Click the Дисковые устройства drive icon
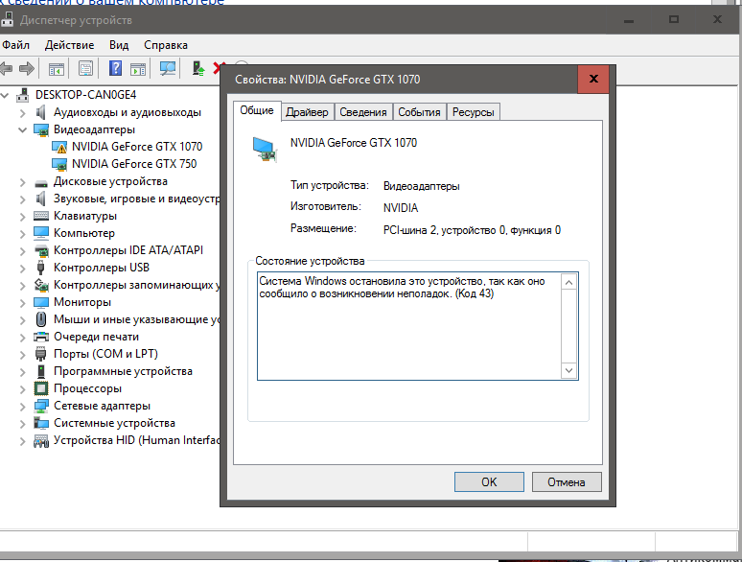 tap(41, 183)
